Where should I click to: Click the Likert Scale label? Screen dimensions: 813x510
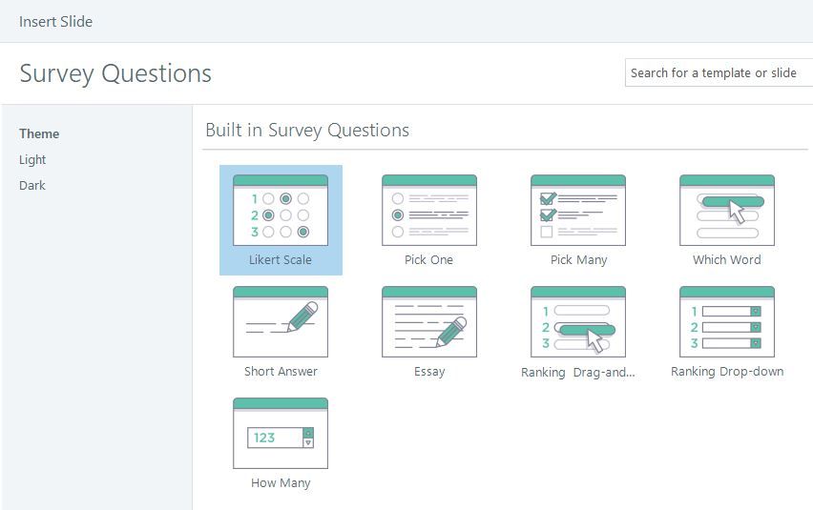281,260
